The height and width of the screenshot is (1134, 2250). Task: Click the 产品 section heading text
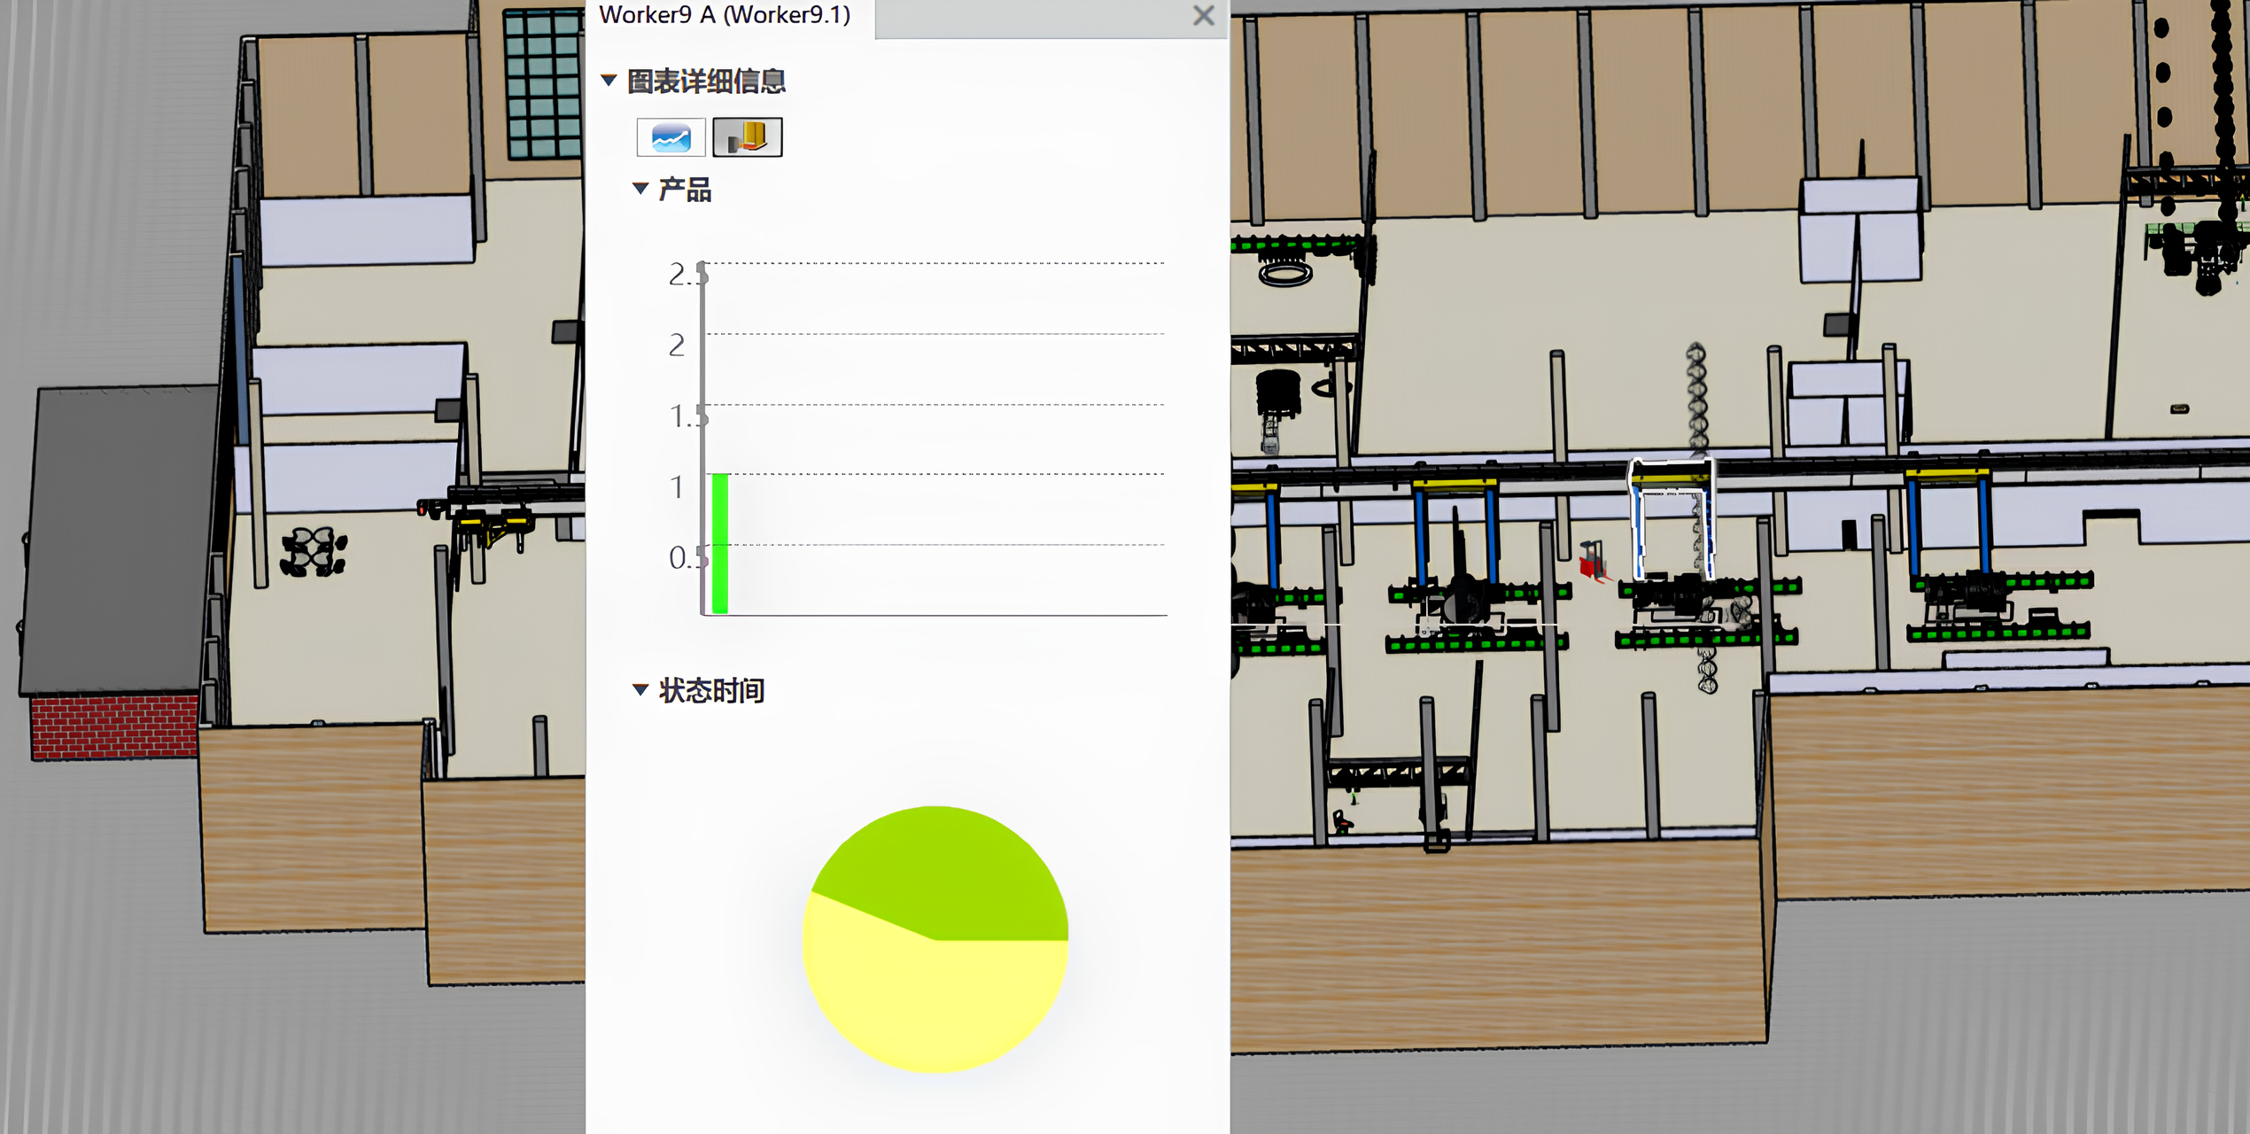click(685, 189)
